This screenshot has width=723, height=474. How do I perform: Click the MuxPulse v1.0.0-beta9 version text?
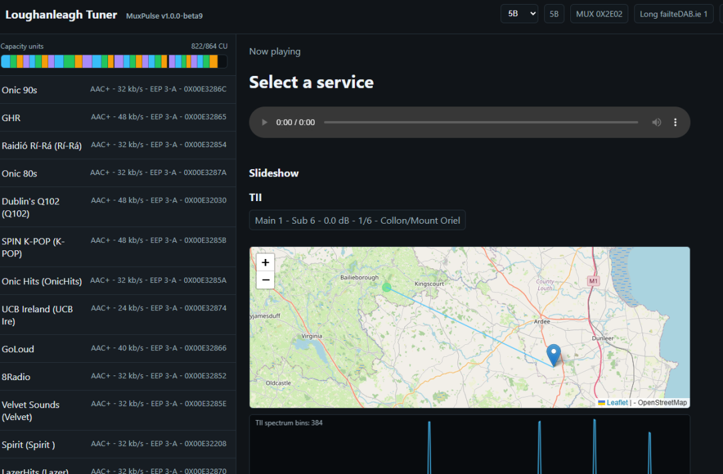[165, 16]
